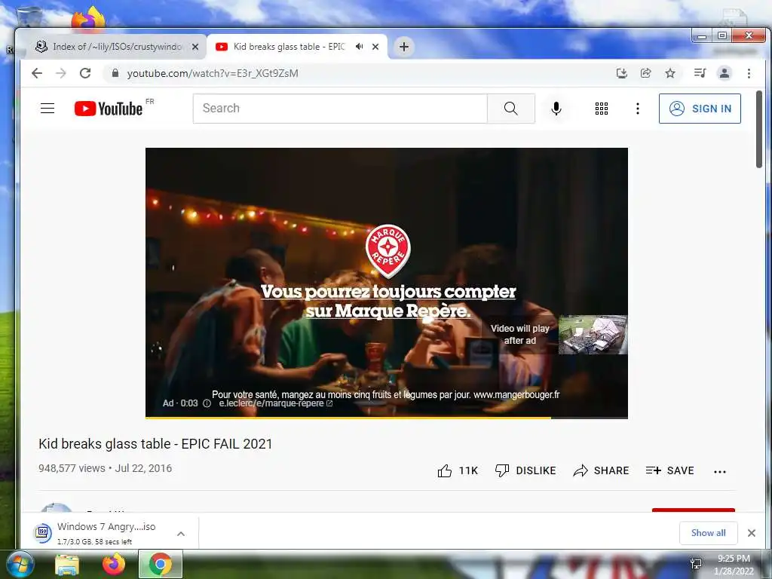Viewport: 772px width, 579px height.
Task: Share this page via address bar icon
Action: coord(645,73)
